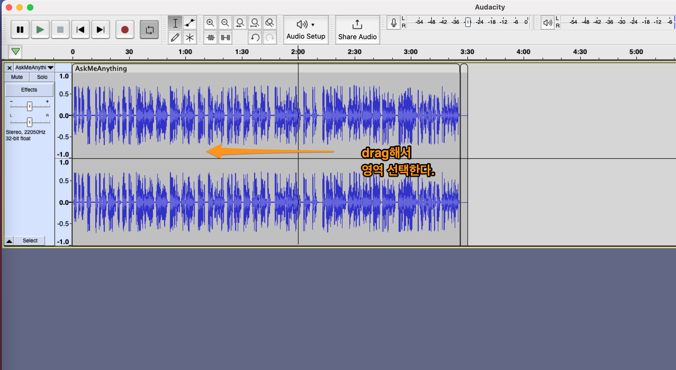
Task: Click the microphone record meter icon
Action: point(394,23)
